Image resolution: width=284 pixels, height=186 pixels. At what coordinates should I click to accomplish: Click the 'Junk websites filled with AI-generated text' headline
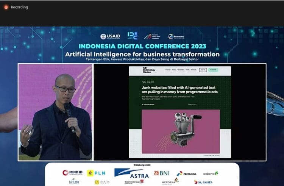pos(179,90)
